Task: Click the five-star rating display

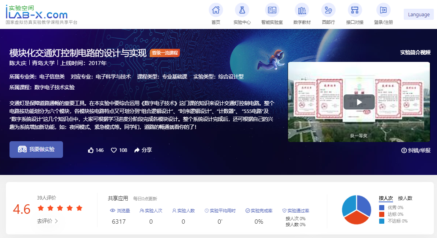Action: (60, 208)
